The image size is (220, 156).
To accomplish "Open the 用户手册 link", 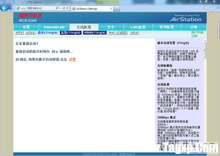I will click(197, 32).
